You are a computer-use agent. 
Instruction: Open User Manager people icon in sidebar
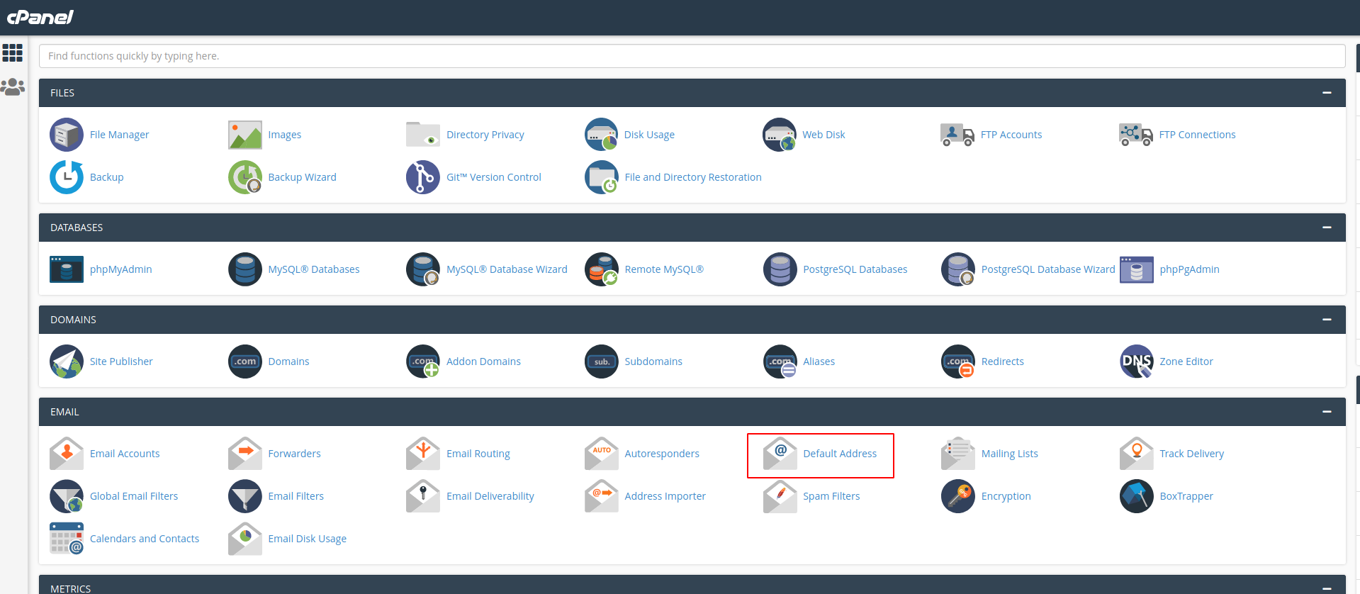pyautogui.click(x=13, y=87)
